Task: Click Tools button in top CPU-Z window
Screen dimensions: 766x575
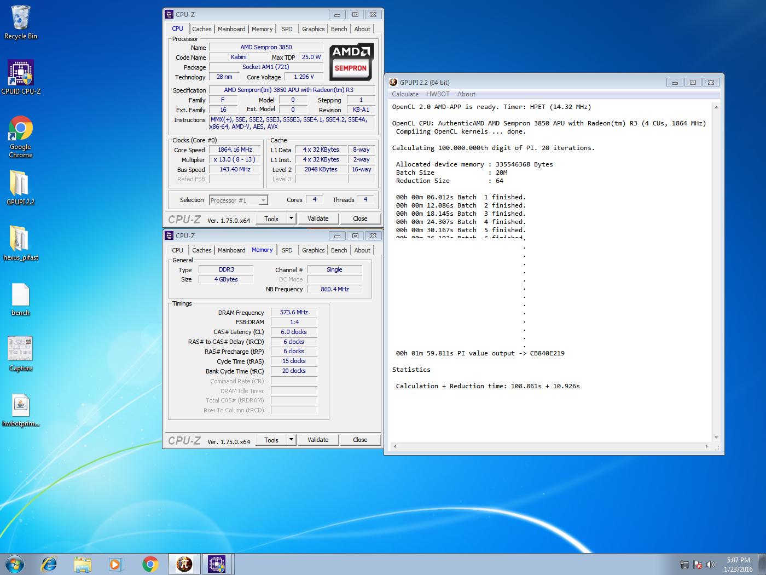Action: [271, 219]
